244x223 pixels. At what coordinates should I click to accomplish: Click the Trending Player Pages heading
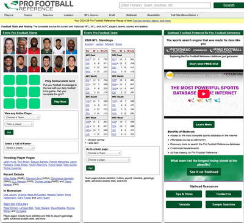(x=19, y=158)
